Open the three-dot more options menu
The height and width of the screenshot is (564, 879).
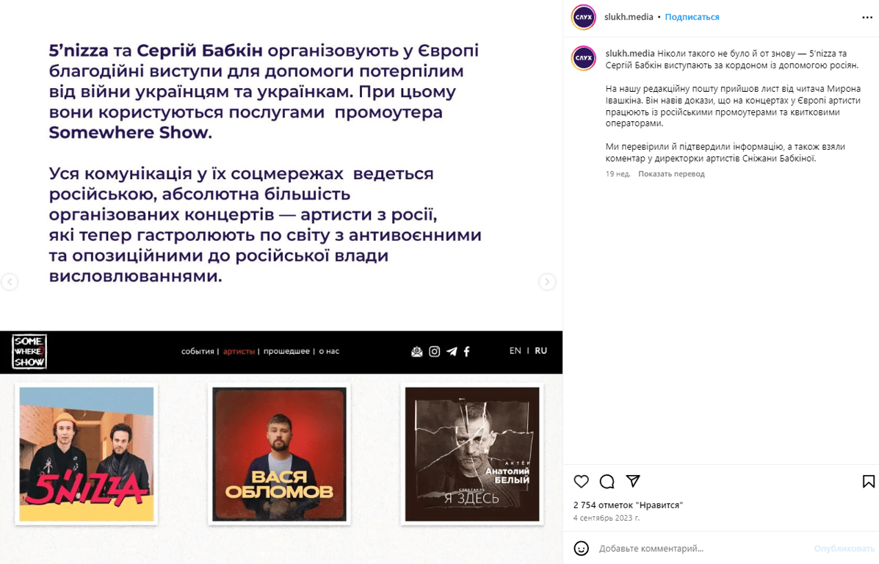point(867,18)
